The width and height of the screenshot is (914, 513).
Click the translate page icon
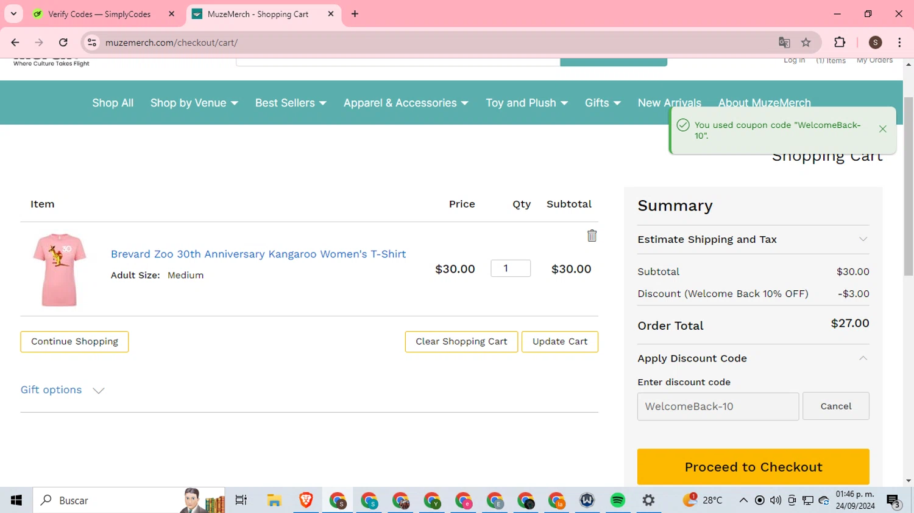point(784,43)
